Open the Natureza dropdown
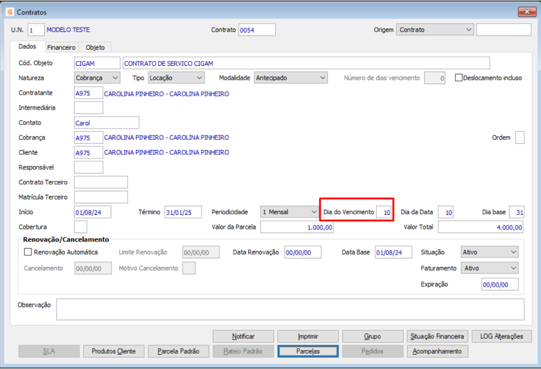This screenshot has height=369, width=541. pos(97,78)
